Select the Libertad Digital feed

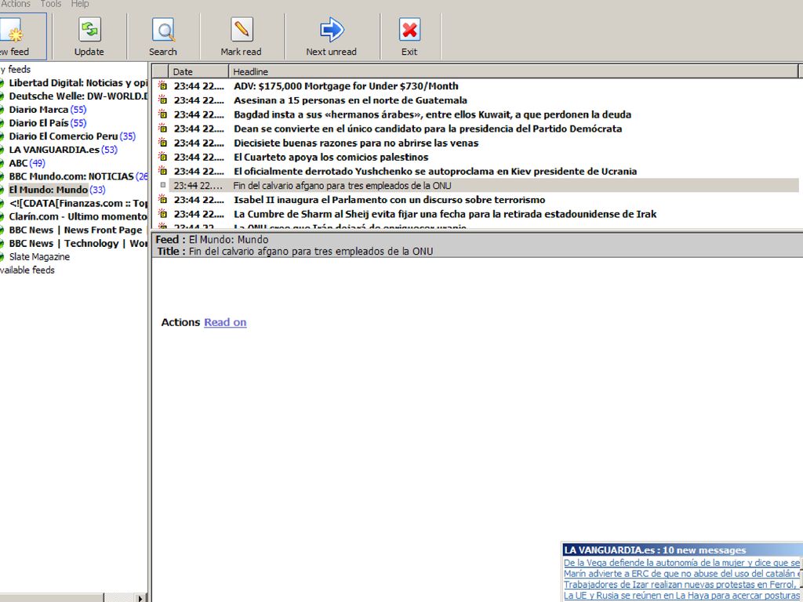pyautogui.click(x=78, y=83)
